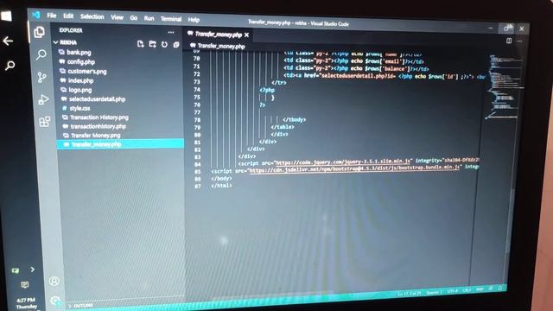Click the </table> tag on line 79

point(283,127)
